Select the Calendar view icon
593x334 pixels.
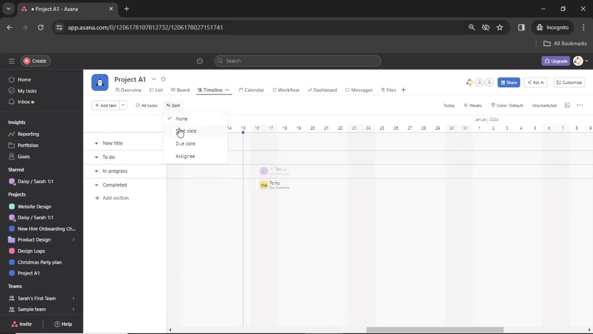point(241,90)
